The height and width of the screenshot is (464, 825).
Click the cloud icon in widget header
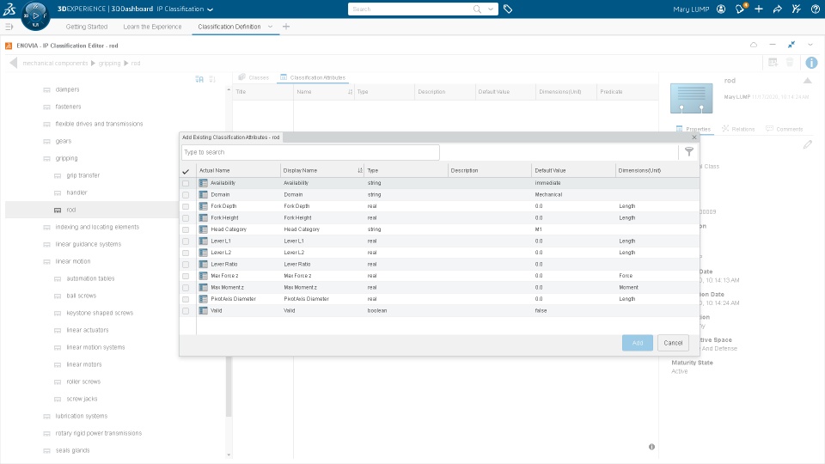point(754,45)
